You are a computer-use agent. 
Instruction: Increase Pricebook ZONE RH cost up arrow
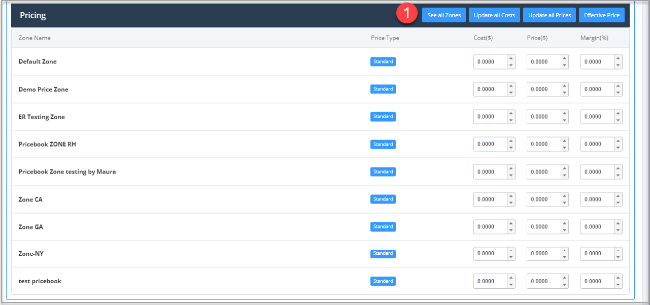pos(511,141)
